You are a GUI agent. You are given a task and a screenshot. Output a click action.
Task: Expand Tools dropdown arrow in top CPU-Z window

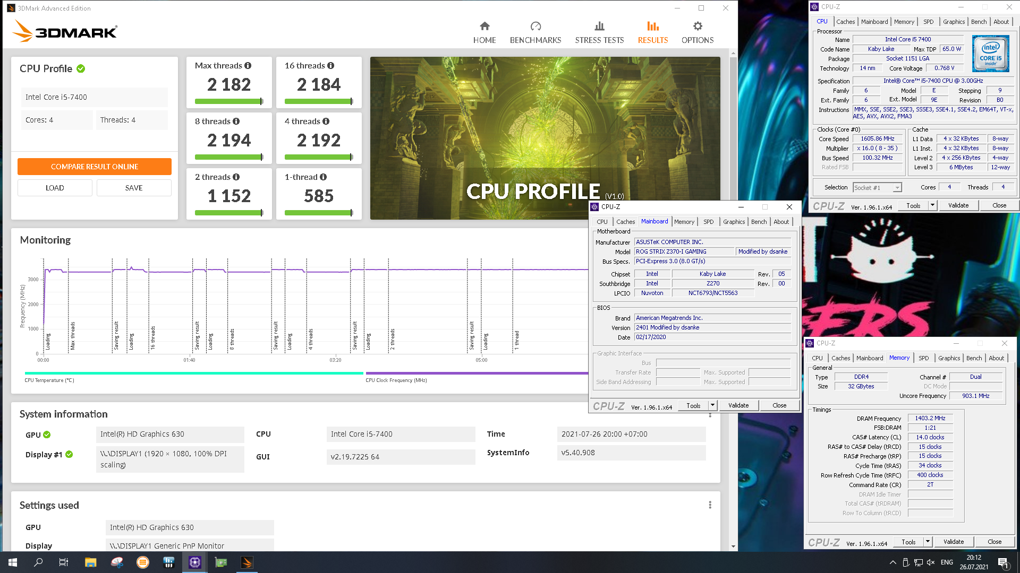932,205
